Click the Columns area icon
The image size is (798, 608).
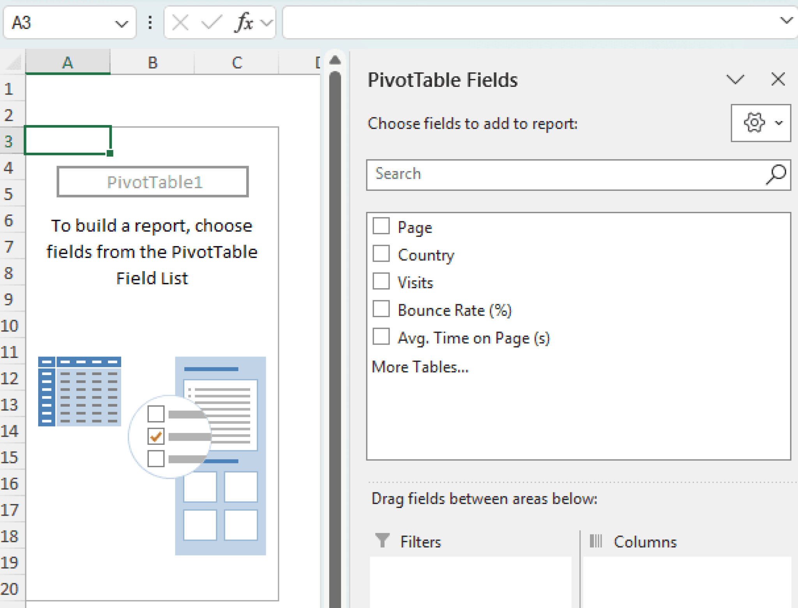point(596,540)
